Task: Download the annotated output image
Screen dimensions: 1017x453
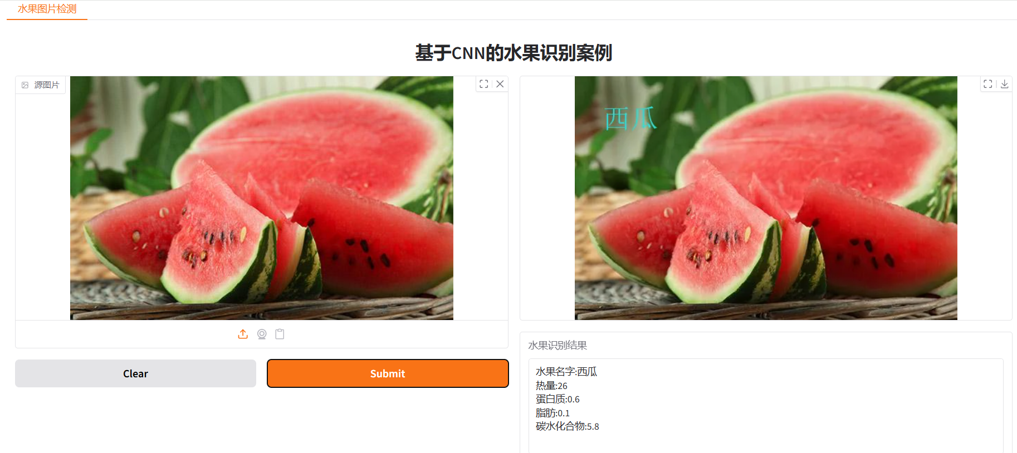Action: tap(1005, 84)
